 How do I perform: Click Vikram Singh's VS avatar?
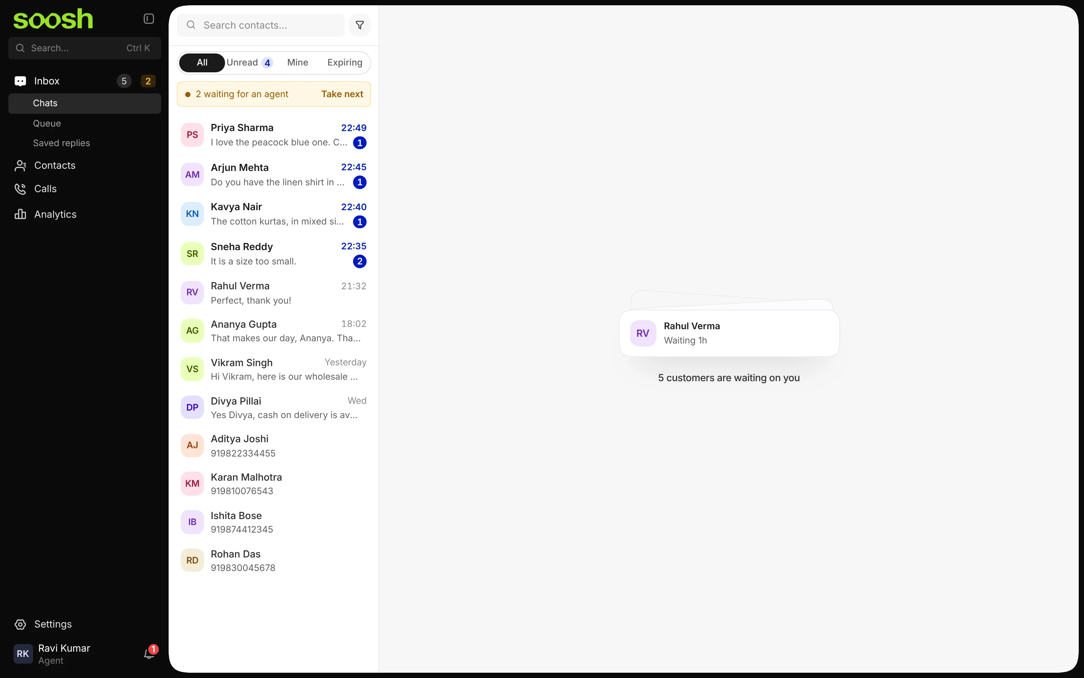(x=192, y=369)
